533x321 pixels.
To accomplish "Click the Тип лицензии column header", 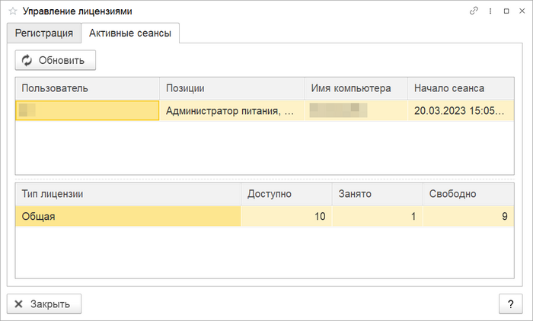I will (x=128, y=194).
